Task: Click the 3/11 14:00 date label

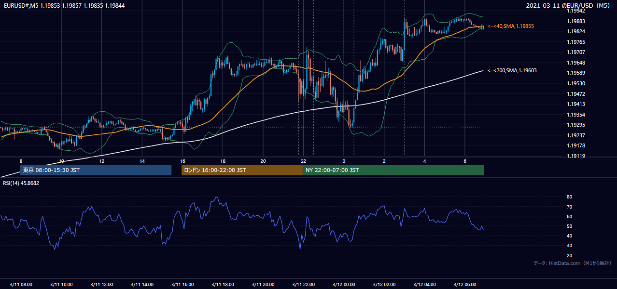Action: coord(142,285)
